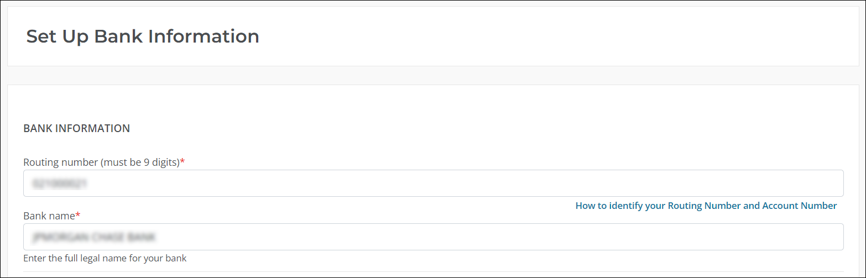This screenshot has width=866, height=278.
Task: Click the Set Up Bank Information heading
Action: pyautogui.click(x=143, y=36)
